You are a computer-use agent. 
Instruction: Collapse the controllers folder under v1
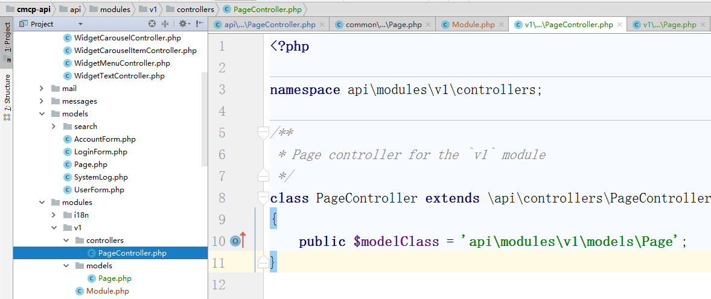pos(66,240)
